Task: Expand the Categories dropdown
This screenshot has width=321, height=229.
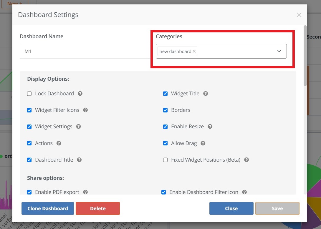Action: click(x=279, y=51)
